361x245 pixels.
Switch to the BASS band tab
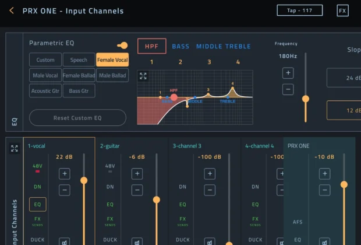coord(180,46)
